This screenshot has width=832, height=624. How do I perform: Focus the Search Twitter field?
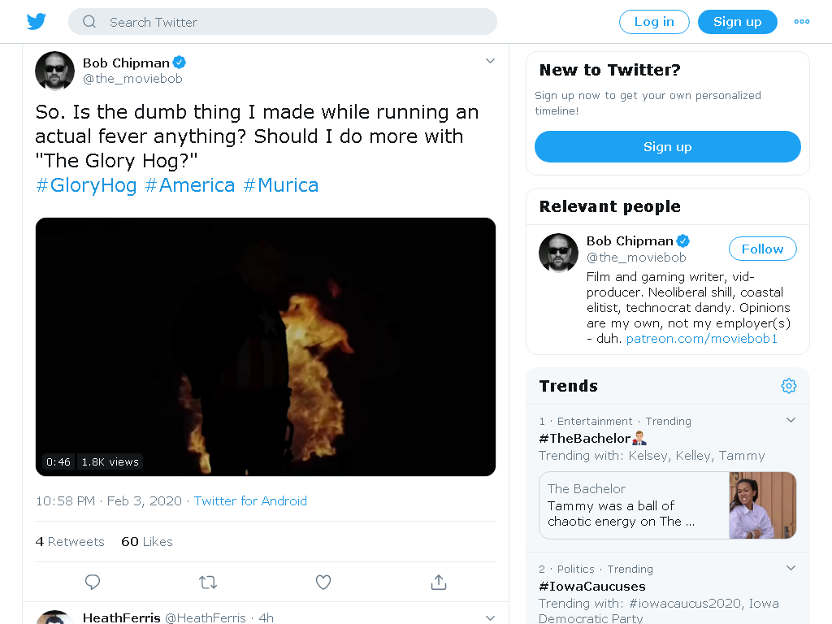pyautogui.click(x=282, y=22)
